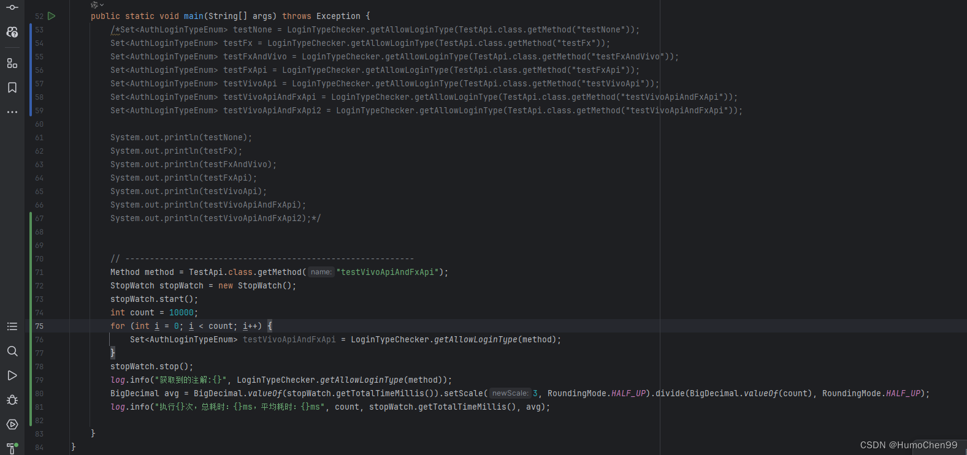Viewport: 967px width, 455px height.
Task: Click the 'for' keyword on line 75
Action: click(x=118, y=326)
